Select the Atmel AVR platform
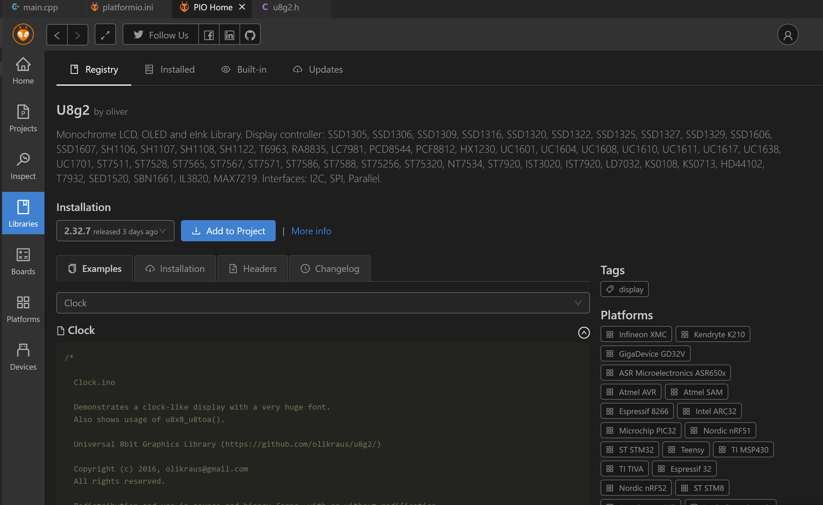The height and width of the screenshot is (505, 823). tap(631, 392)
